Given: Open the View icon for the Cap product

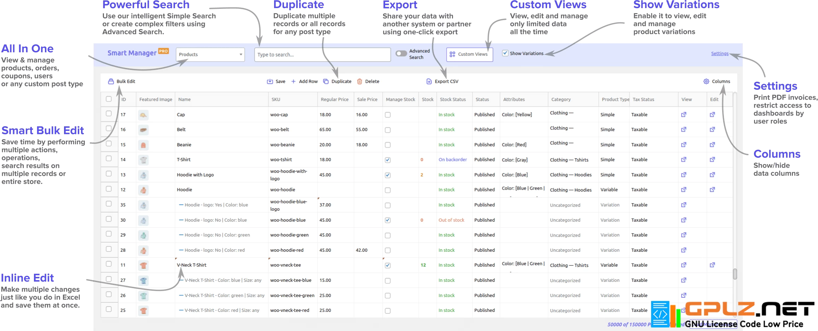Looking at the screenshot, I should 684,115.
